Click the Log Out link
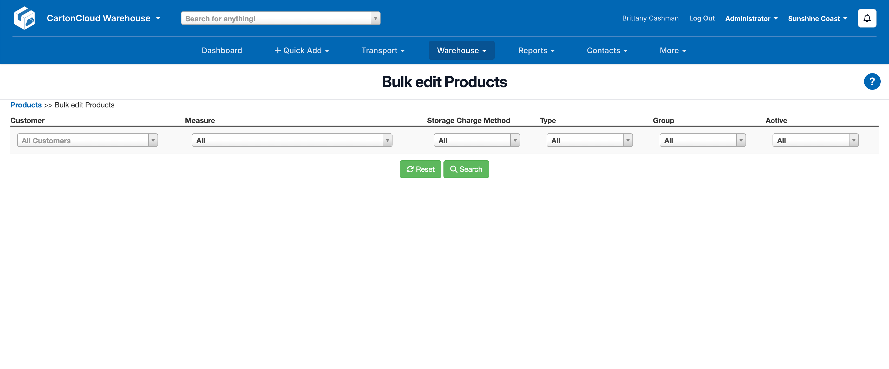The width and height of the screenshot is (889, 369). (x=701, y=18)
